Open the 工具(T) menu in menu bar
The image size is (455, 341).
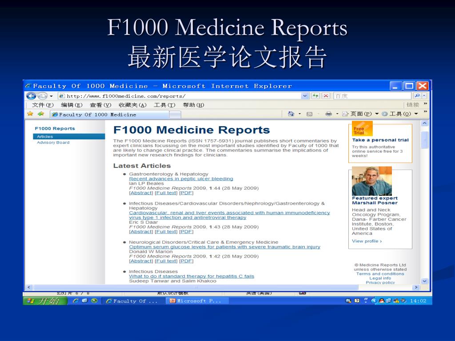point(164,105)
